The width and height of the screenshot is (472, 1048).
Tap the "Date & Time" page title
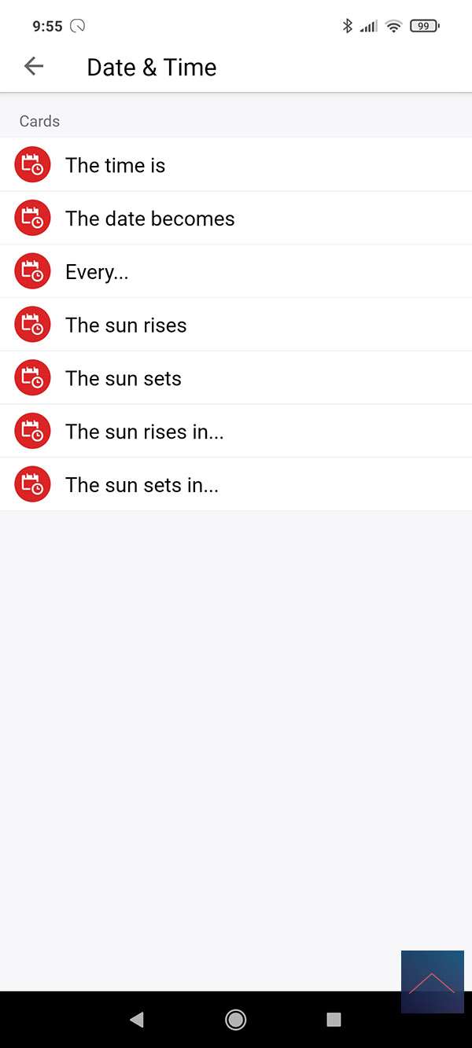point(152,68)
